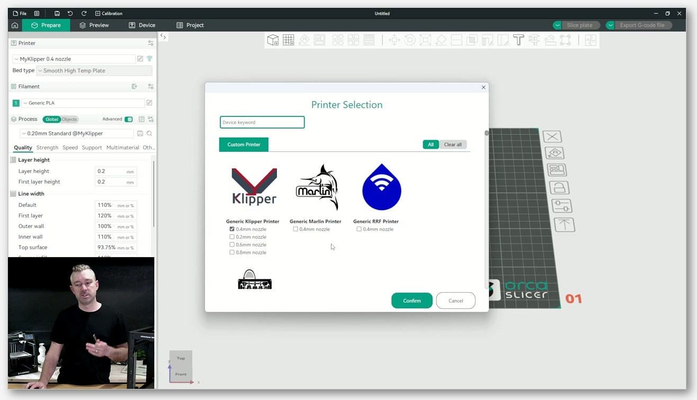The image size is (697, 400).
Task: Switch to the Project tab
Action: [190, 25]
